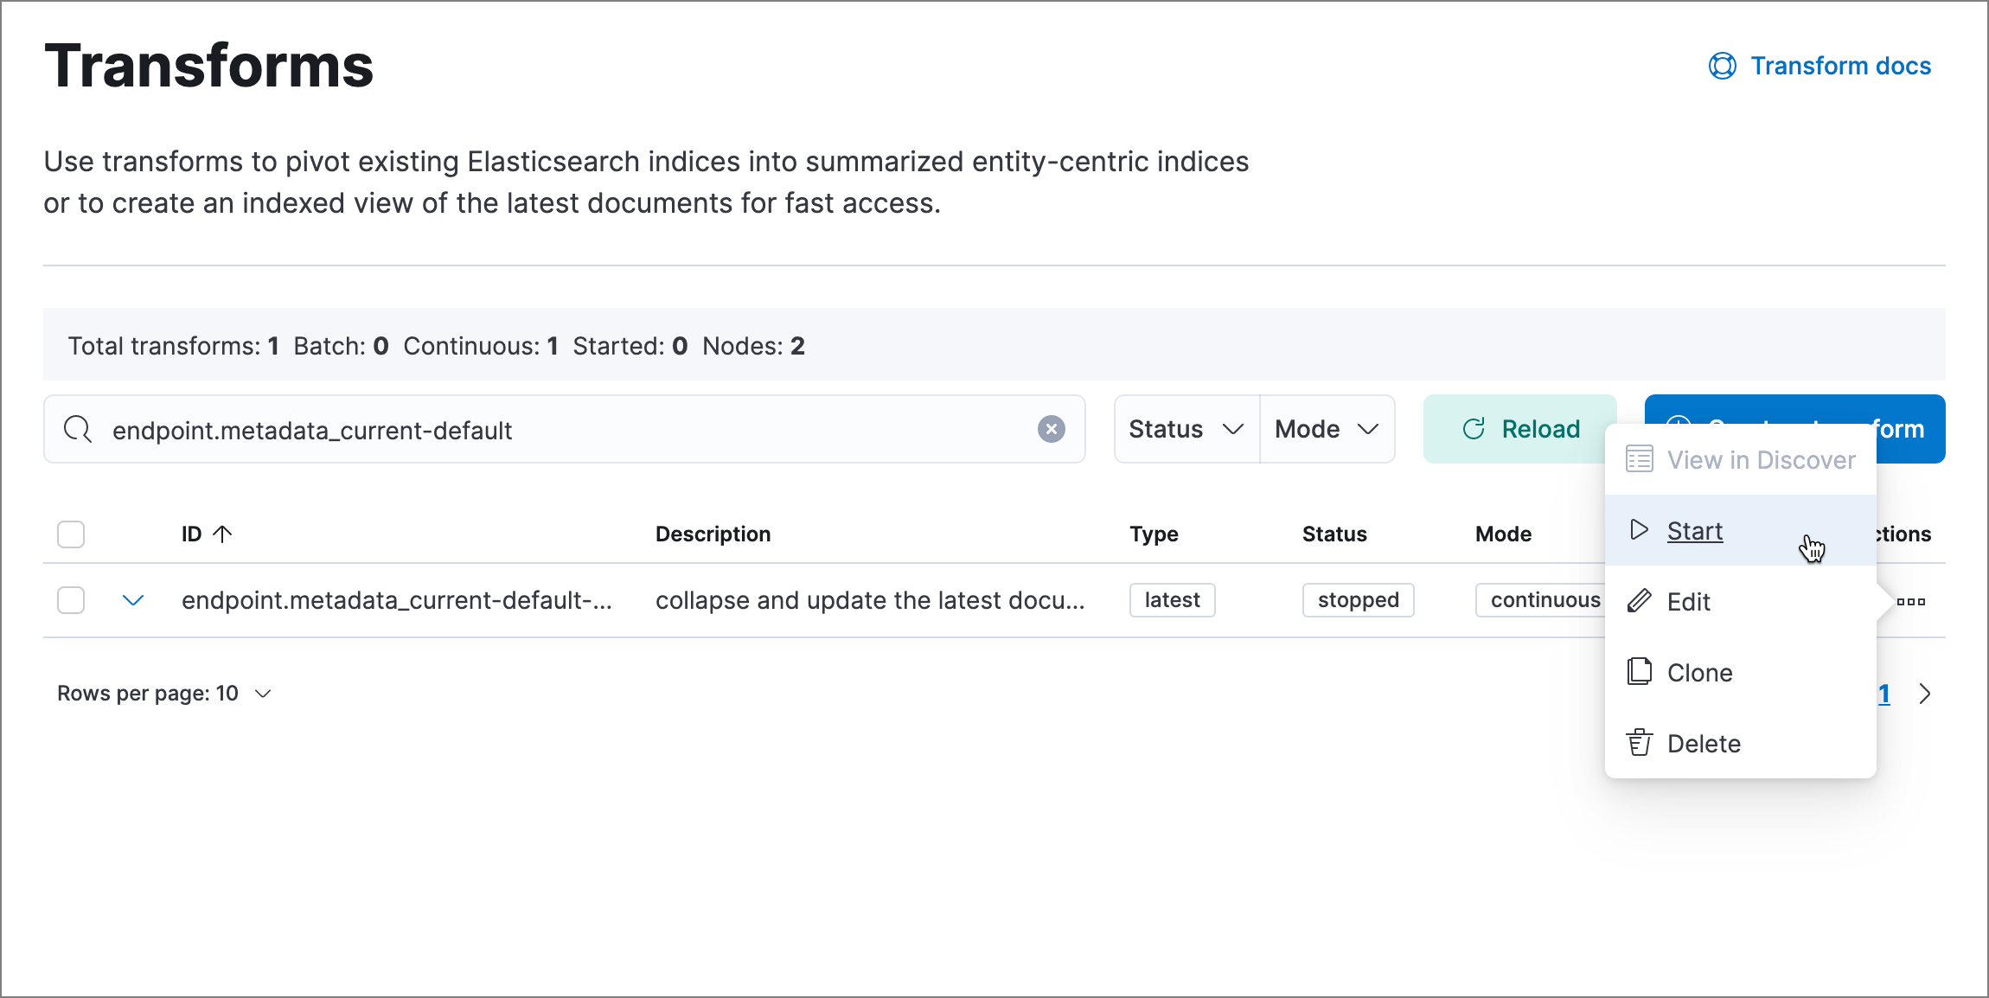Clear the search query with the X icon

(x=1052, y=429)
